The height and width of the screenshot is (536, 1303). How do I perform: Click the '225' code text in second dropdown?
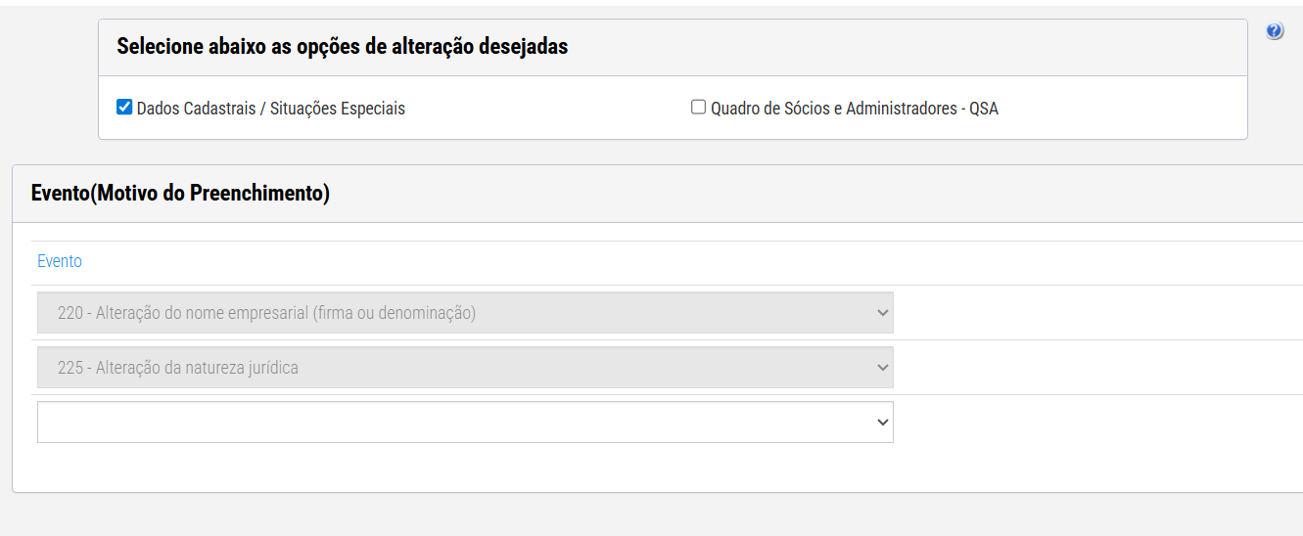click(70, 368)
